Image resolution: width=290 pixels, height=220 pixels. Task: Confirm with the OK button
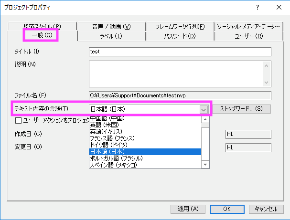[x=227, y=209]
